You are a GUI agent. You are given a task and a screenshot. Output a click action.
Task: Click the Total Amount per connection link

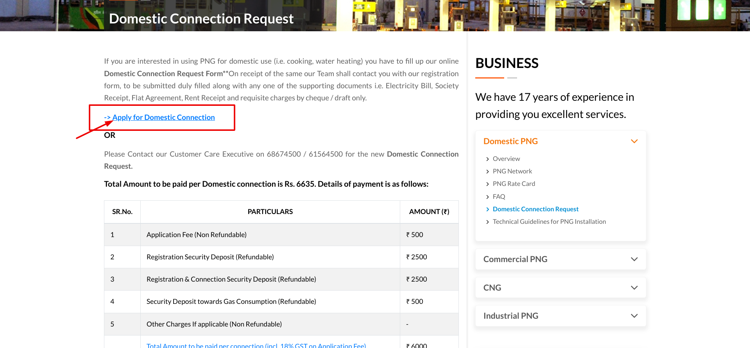point(256,345)
